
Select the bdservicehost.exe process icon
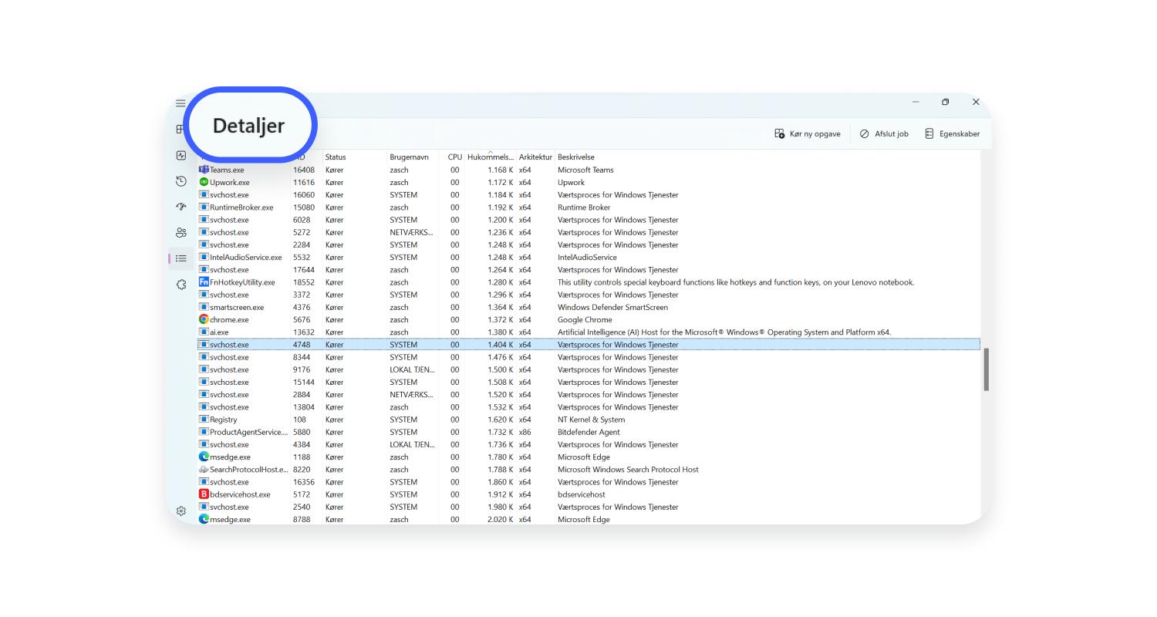click(x=204, y=494)
